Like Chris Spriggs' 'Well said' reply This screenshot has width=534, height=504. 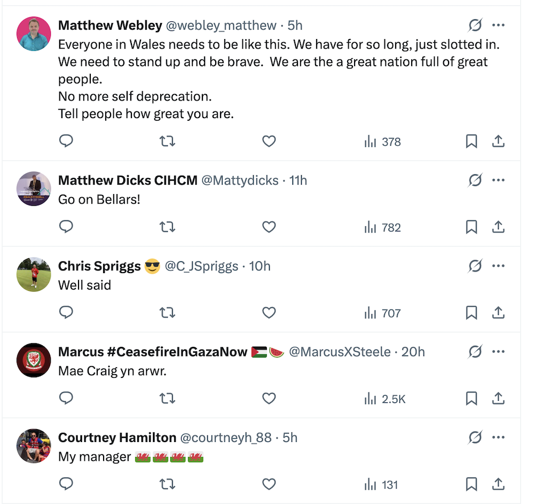pos(269,313)
